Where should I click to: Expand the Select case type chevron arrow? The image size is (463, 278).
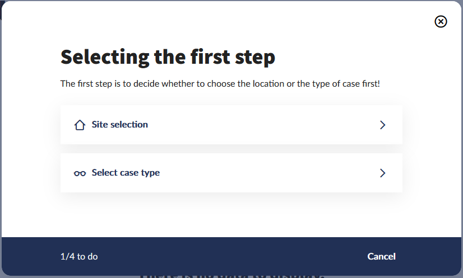(383, 173)
